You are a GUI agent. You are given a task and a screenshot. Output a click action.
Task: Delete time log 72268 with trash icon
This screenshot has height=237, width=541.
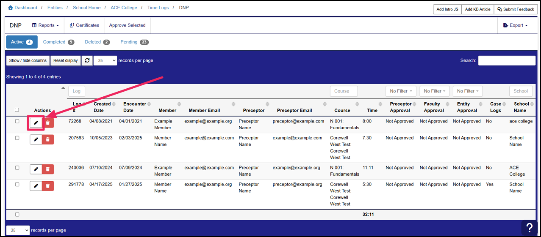point(48,123)
